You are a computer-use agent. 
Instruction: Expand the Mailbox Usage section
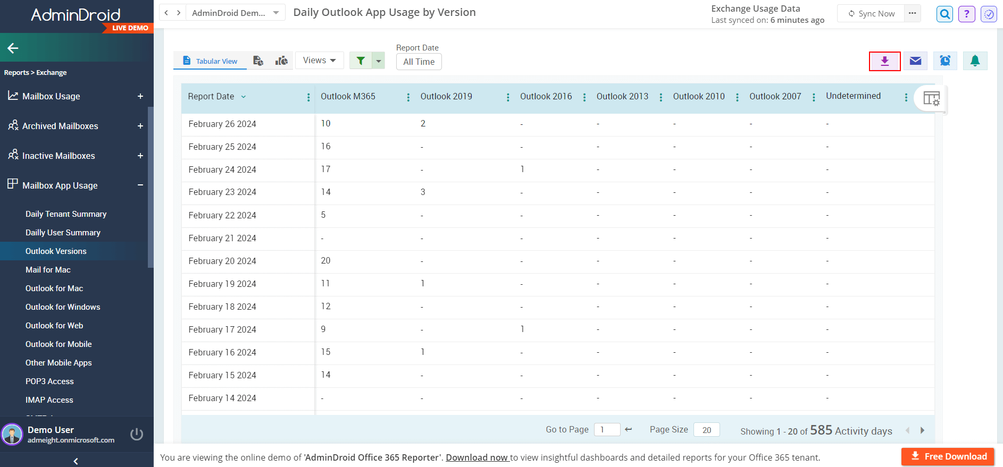pos(140,96)
